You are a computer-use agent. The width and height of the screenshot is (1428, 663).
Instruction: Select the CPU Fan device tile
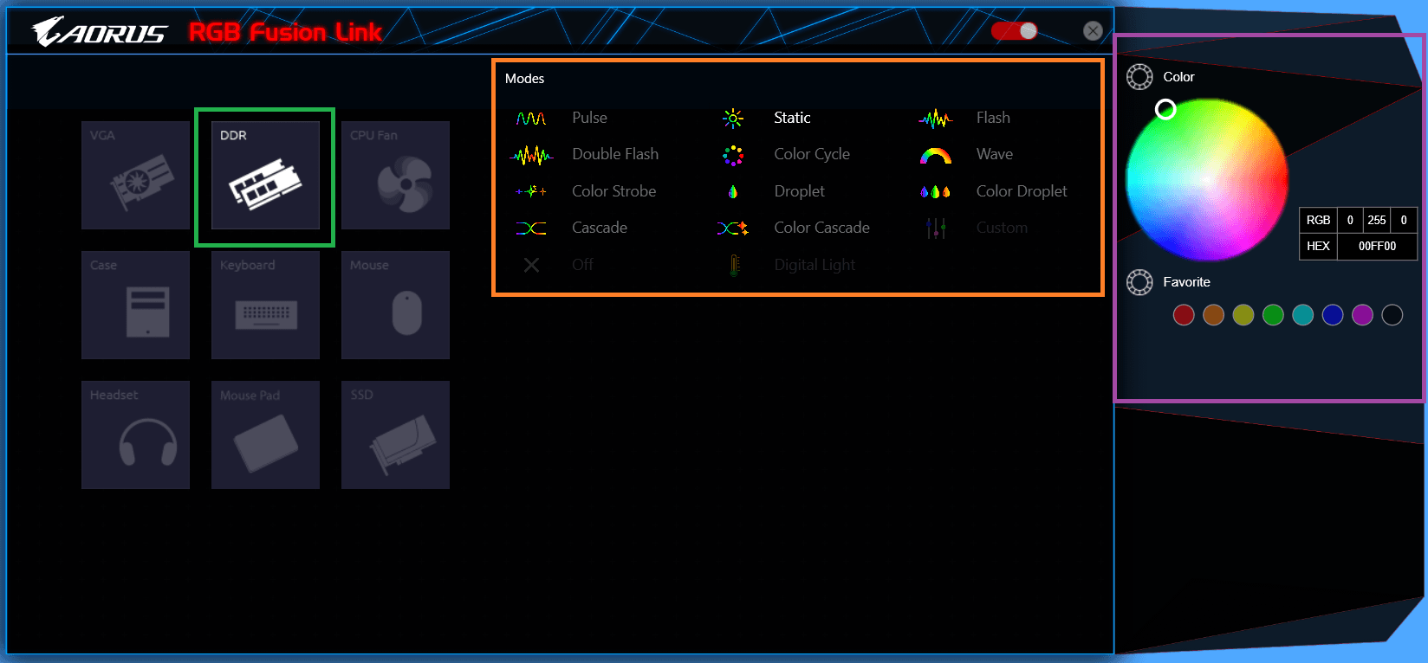tap(395, 175)
